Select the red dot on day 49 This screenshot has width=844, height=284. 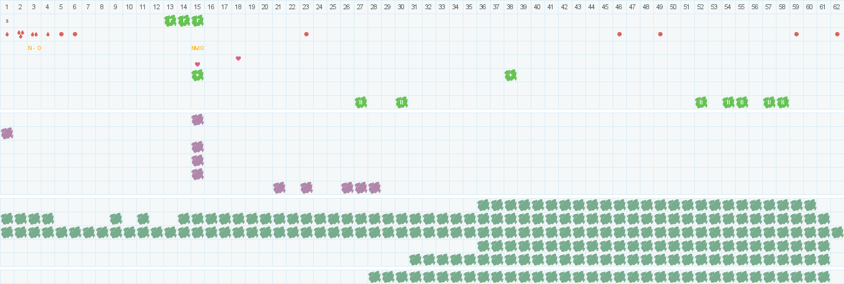[660, 34]
